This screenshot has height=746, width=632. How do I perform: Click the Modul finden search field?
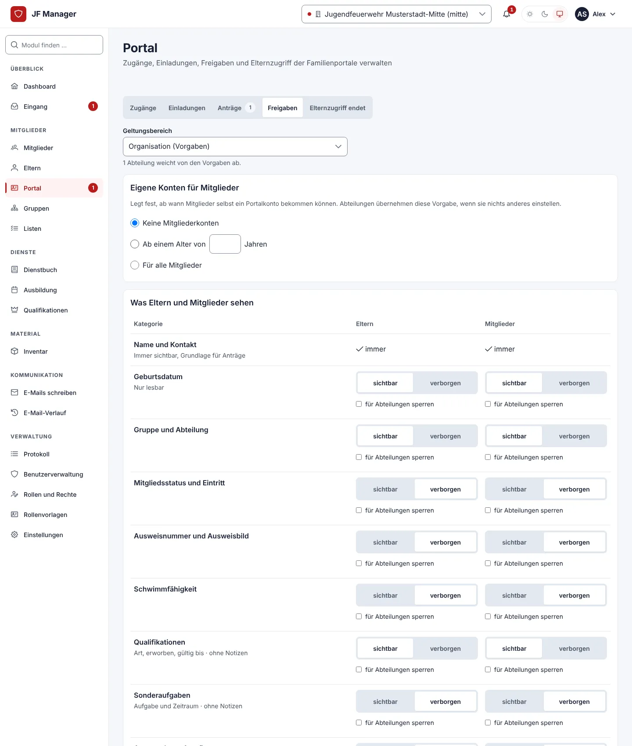(x=54, y=45)
